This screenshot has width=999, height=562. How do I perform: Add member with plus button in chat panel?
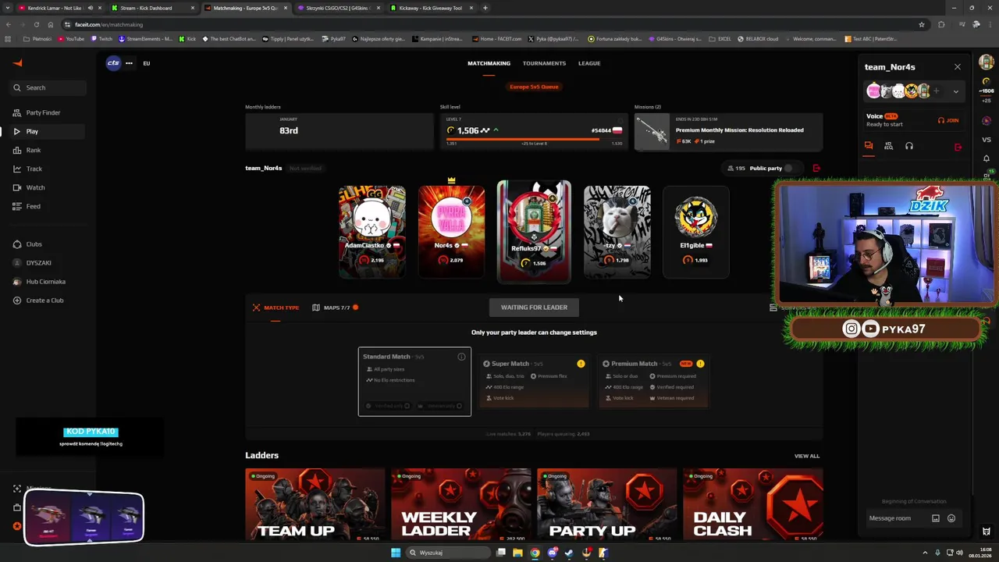(936, 91)
